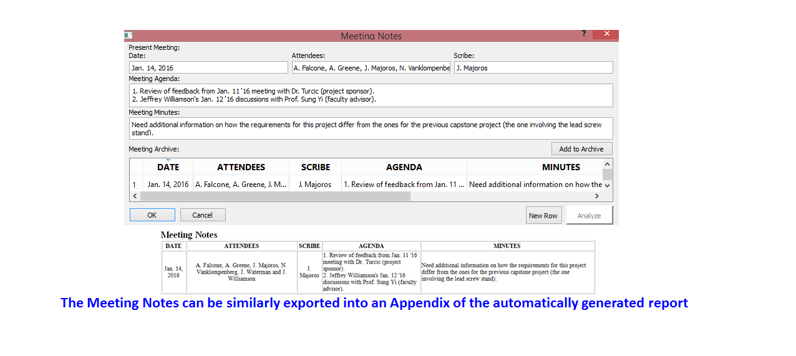The width and height of the screenshot is (796, 356).
Task: Click into the Attendees text field
Action: click(x=371, y=68)
